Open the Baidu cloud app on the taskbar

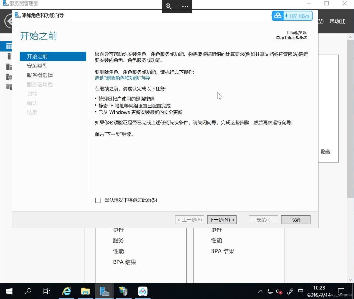pos(143,291)
